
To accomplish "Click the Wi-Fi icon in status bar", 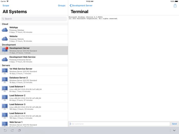I will point(7,1).
